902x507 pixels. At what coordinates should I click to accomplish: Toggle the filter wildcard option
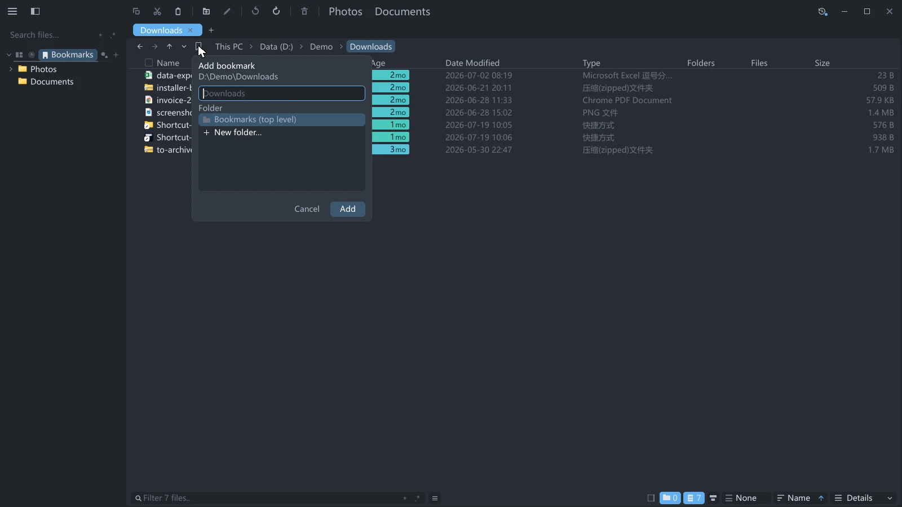click(x=405, y=498)
